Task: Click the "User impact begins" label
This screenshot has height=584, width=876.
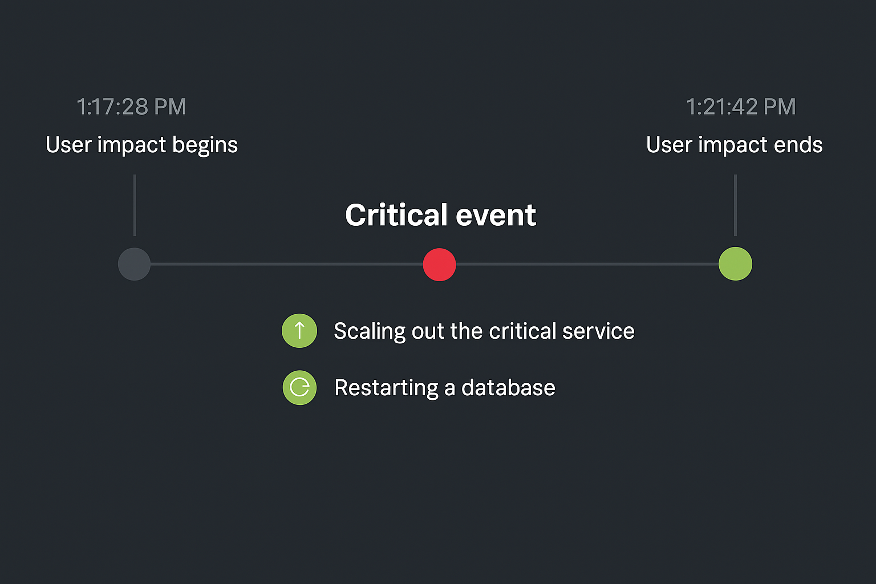Action: coord(141,145)
